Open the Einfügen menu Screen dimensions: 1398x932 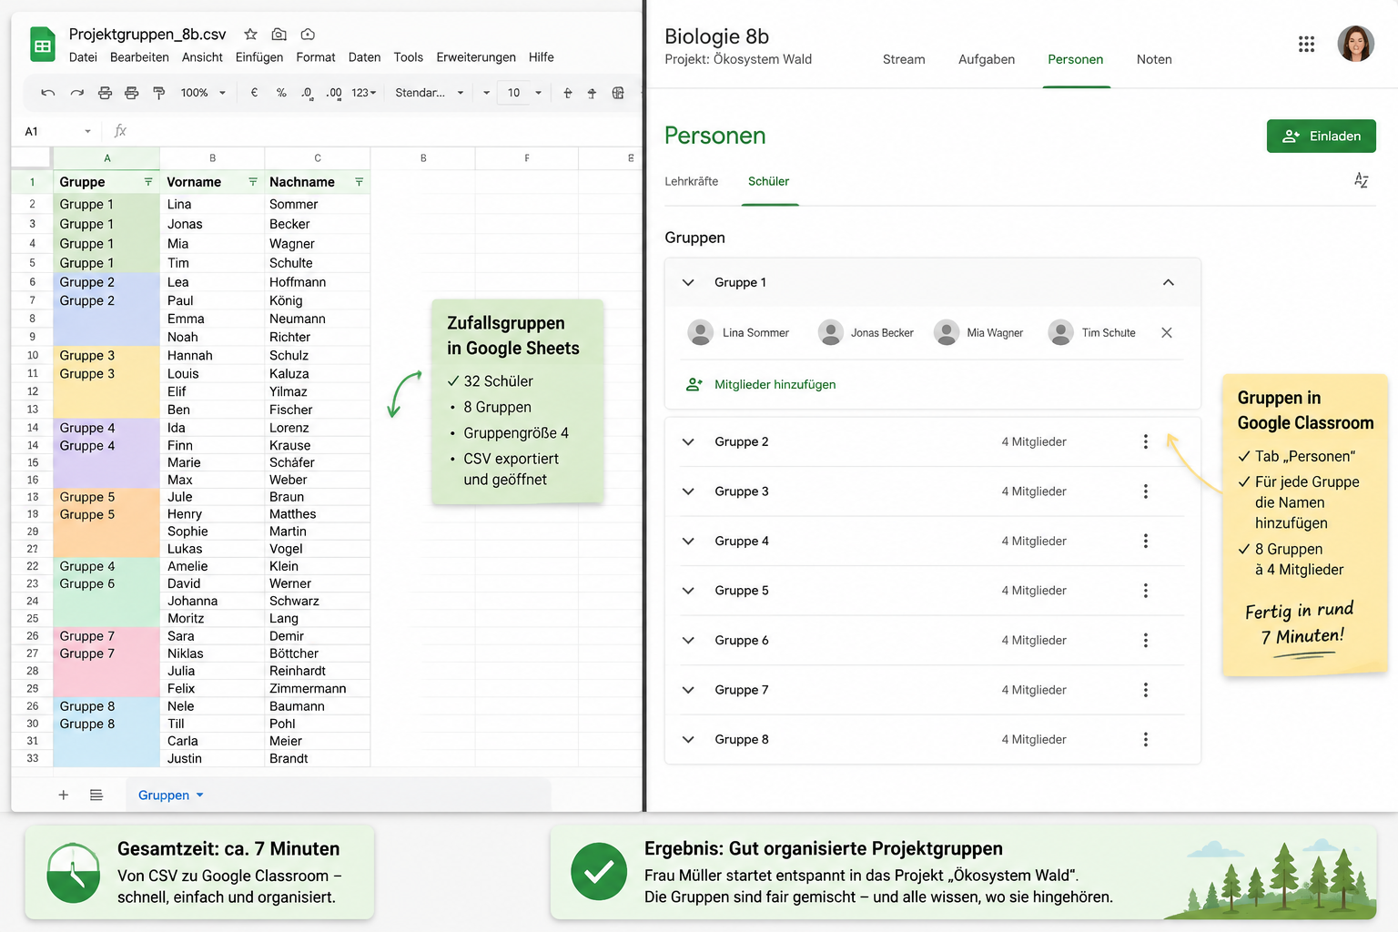click(x=259, y=56)
